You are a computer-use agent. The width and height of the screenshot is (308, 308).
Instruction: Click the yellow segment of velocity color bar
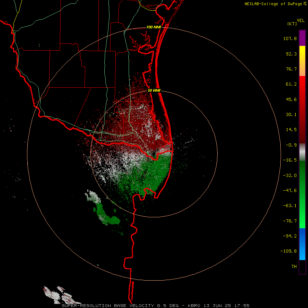(302, 61)
